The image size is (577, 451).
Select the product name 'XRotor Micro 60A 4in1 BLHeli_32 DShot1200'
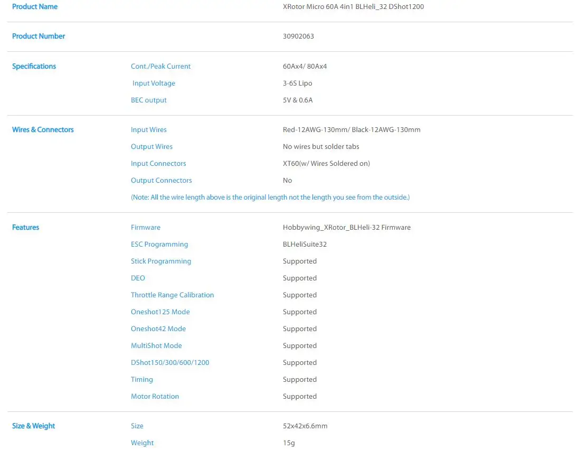click(353, 7)
